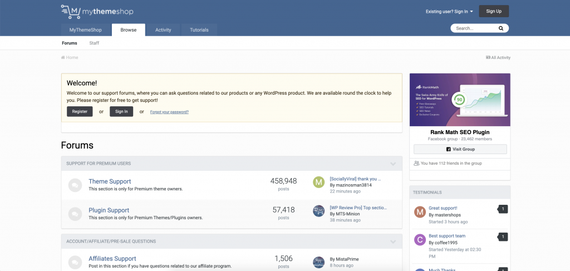Image resolution: width=570 pixels, height=271 pixels.
Task: Open the Affiliates Support forum link
Action: coord(112,259)
